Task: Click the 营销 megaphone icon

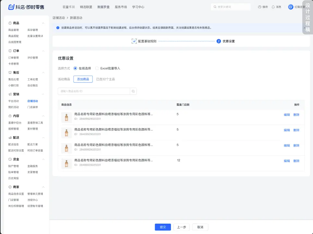Action: click(10, 94)
